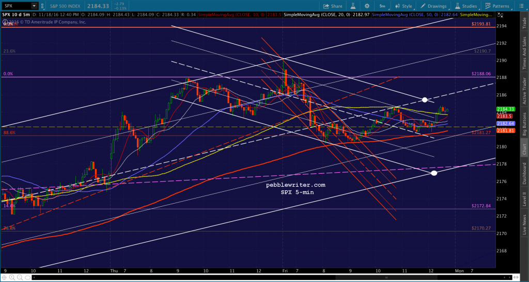Open the Times And Sales side tab
The width and height of the screenshot is (529, 282).
pyautogui.click(x=525, y=51)
